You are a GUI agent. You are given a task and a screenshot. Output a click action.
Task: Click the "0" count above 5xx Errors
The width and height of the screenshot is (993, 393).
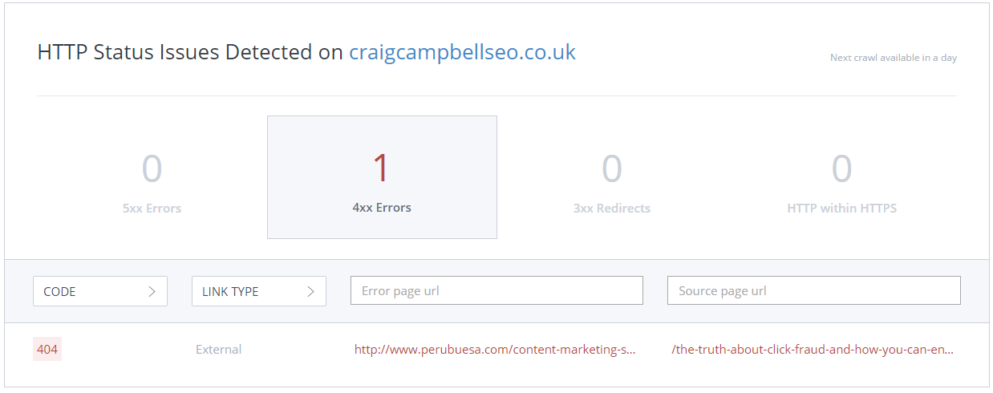pyautogui.click(x=152, y=168)
